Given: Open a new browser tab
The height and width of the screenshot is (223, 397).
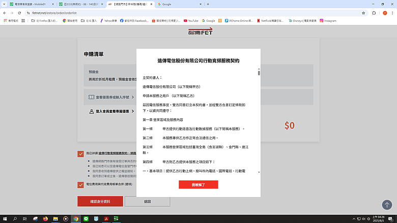Looking at the screenshot, I should 208,4.
